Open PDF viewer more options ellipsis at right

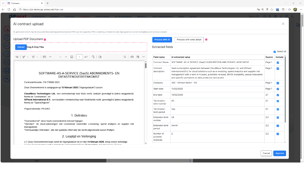143,57
